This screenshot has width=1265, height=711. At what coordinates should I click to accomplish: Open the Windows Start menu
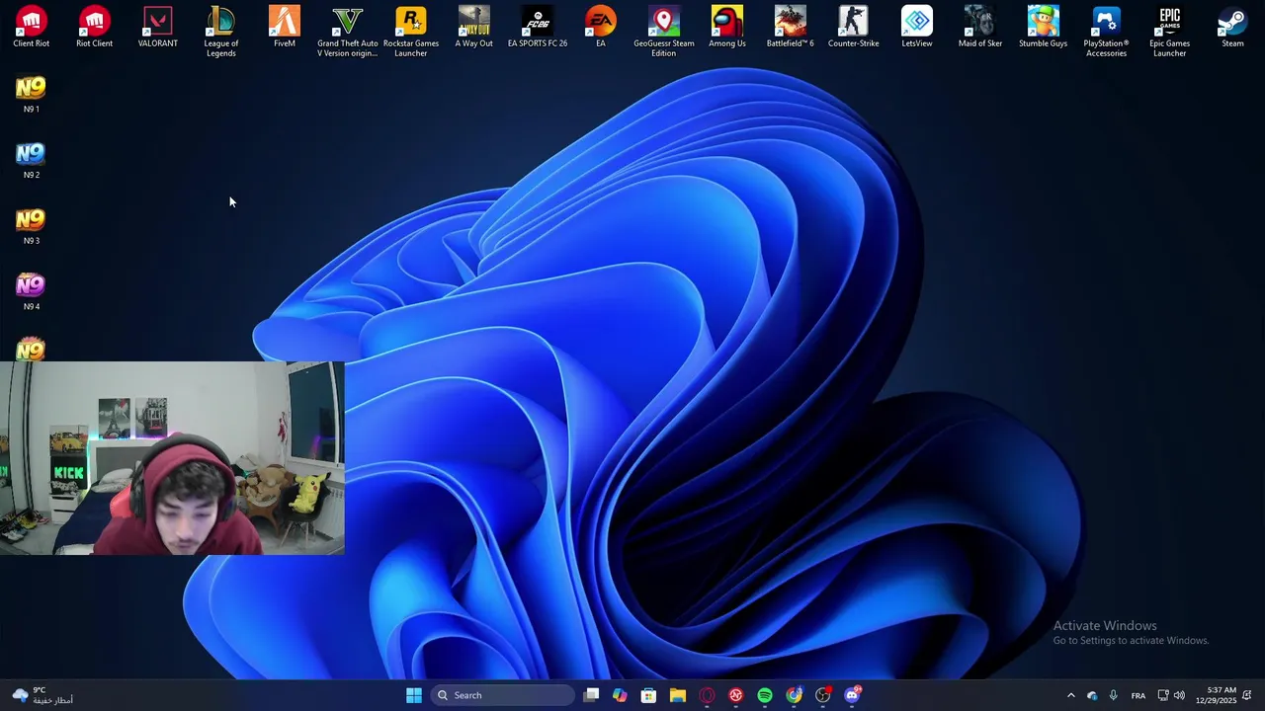[414, 695]
